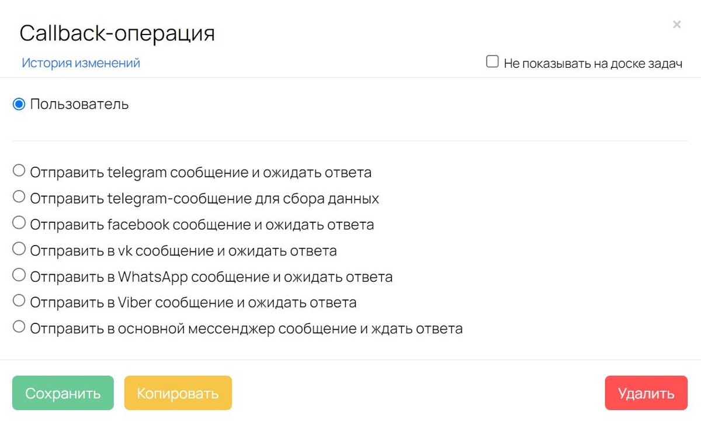Click the Callback-операция dialog title
Screen dimensions: 701x424
coord(117,33)
